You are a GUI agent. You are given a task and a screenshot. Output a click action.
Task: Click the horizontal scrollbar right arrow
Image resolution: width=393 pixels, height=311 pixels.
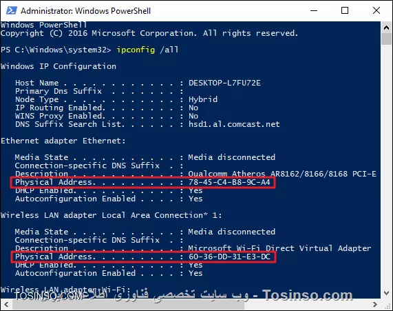pos(374,304)
